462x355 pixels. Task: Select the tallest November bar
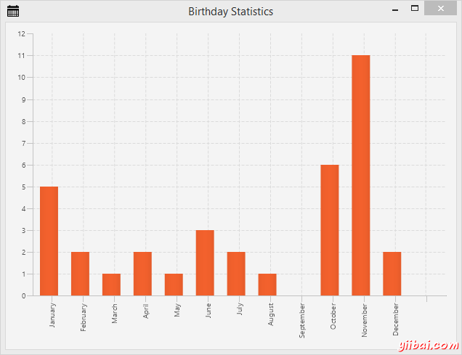coord(361,176)
